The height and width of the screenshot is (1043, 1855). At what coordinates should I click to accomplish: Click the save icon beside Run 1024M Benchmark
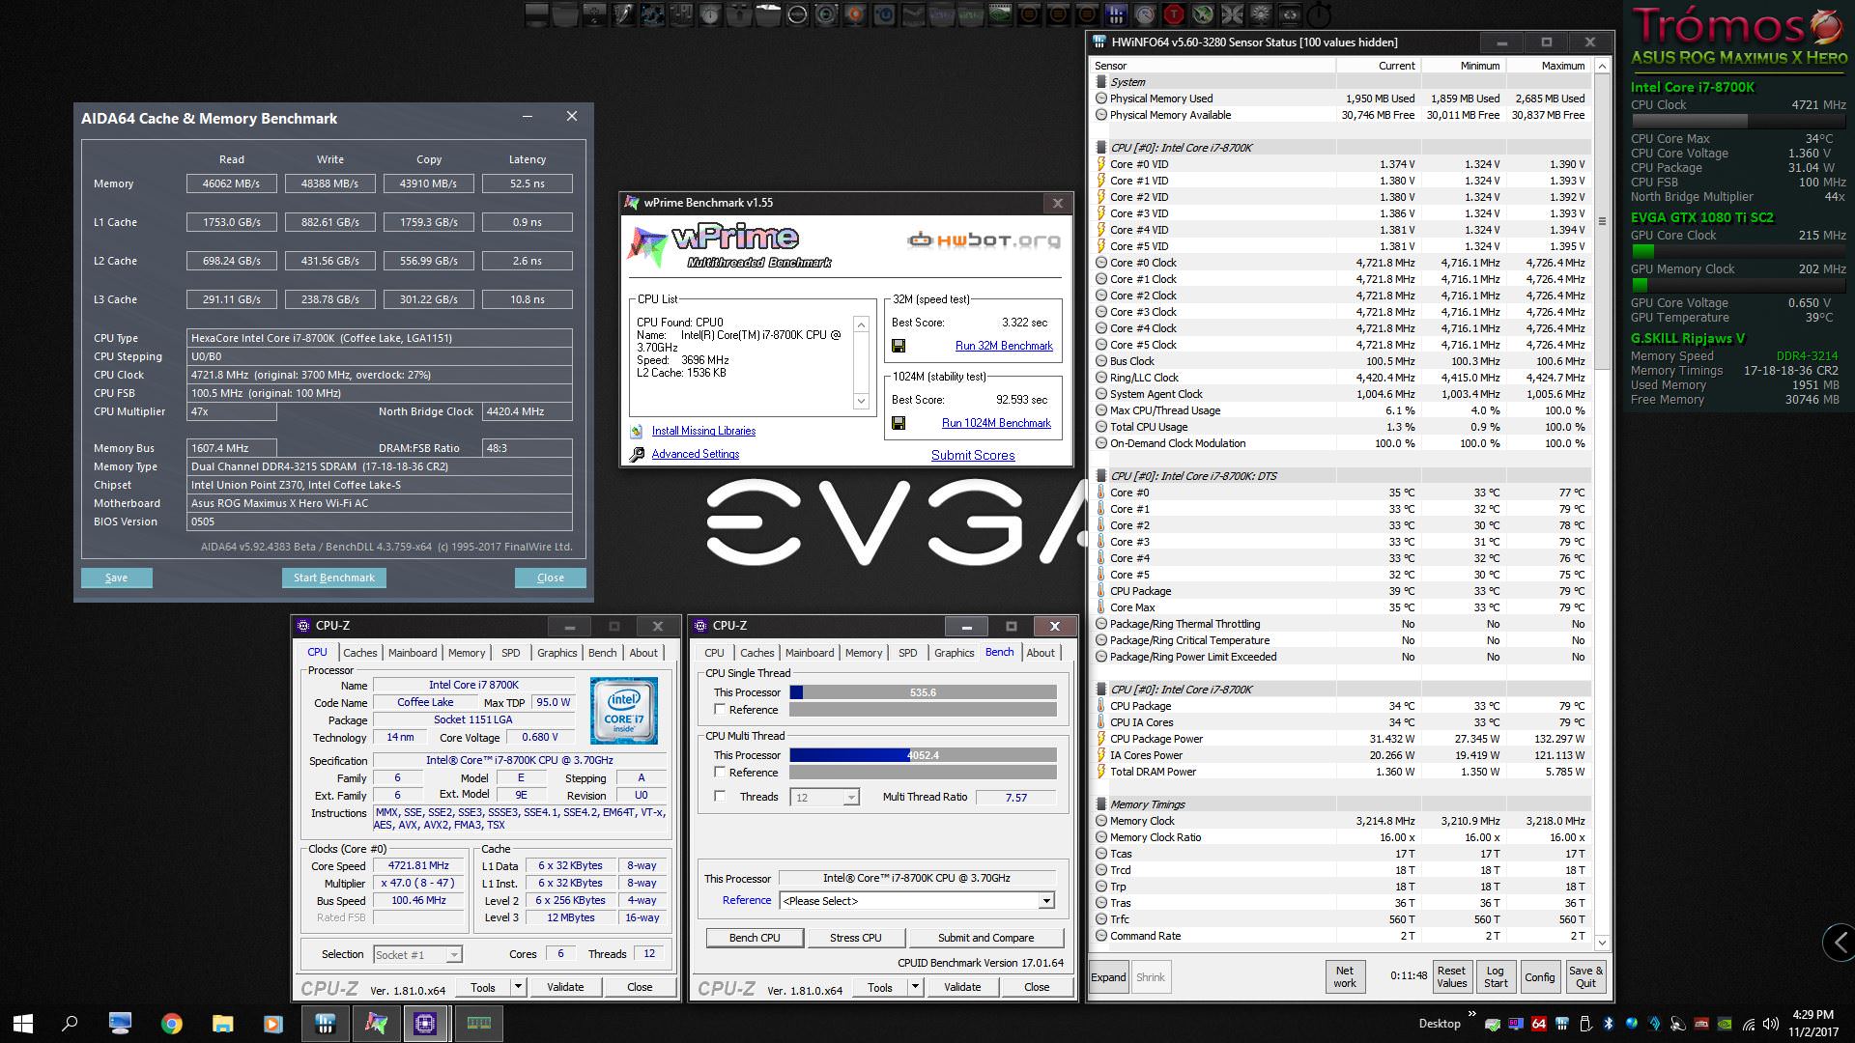click(899, 423)
